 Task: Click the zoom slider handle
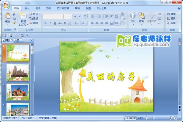[153, 118]
